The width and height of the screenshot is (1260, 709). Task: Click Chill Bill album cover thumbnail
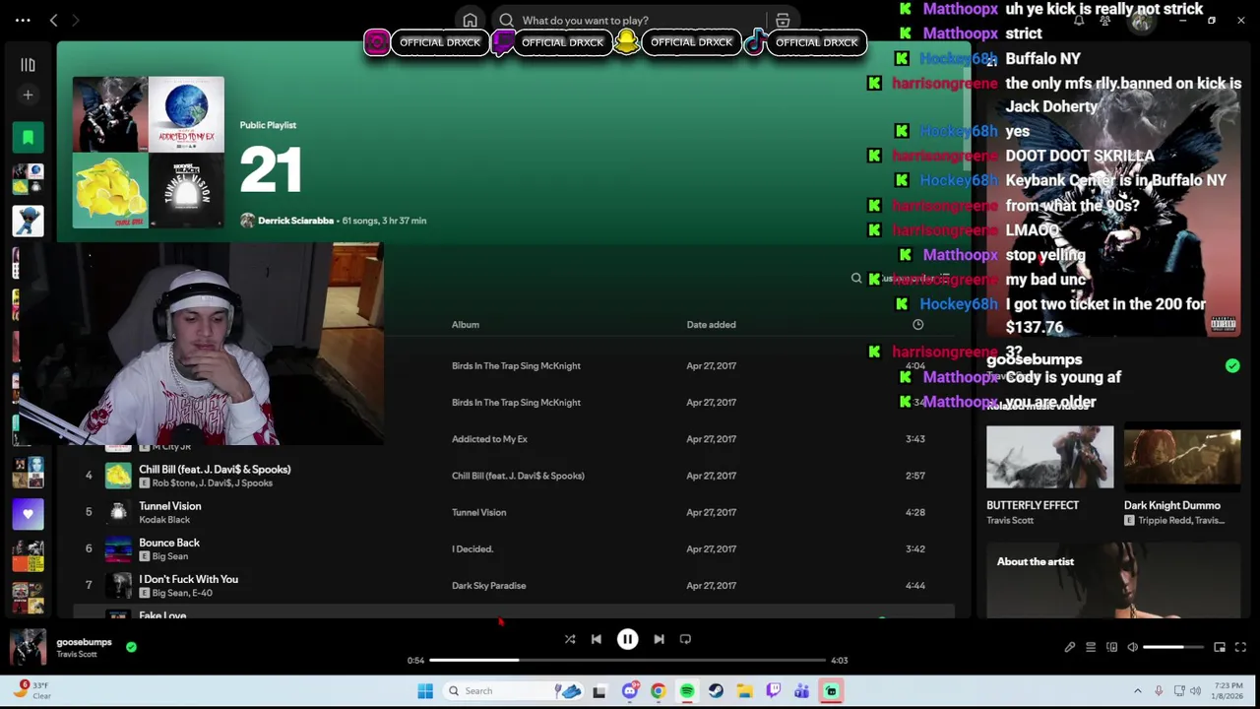(x=118, y=476)
